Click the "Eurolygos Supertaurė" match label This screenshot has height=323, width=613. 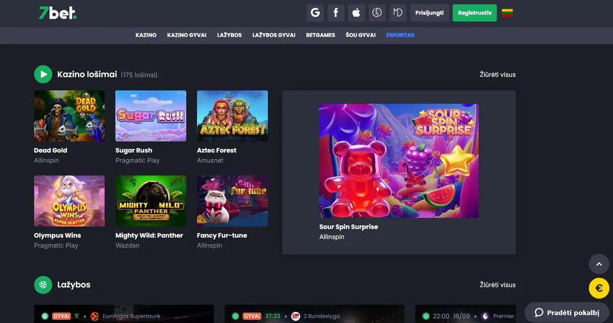click(x=130, y=316)
